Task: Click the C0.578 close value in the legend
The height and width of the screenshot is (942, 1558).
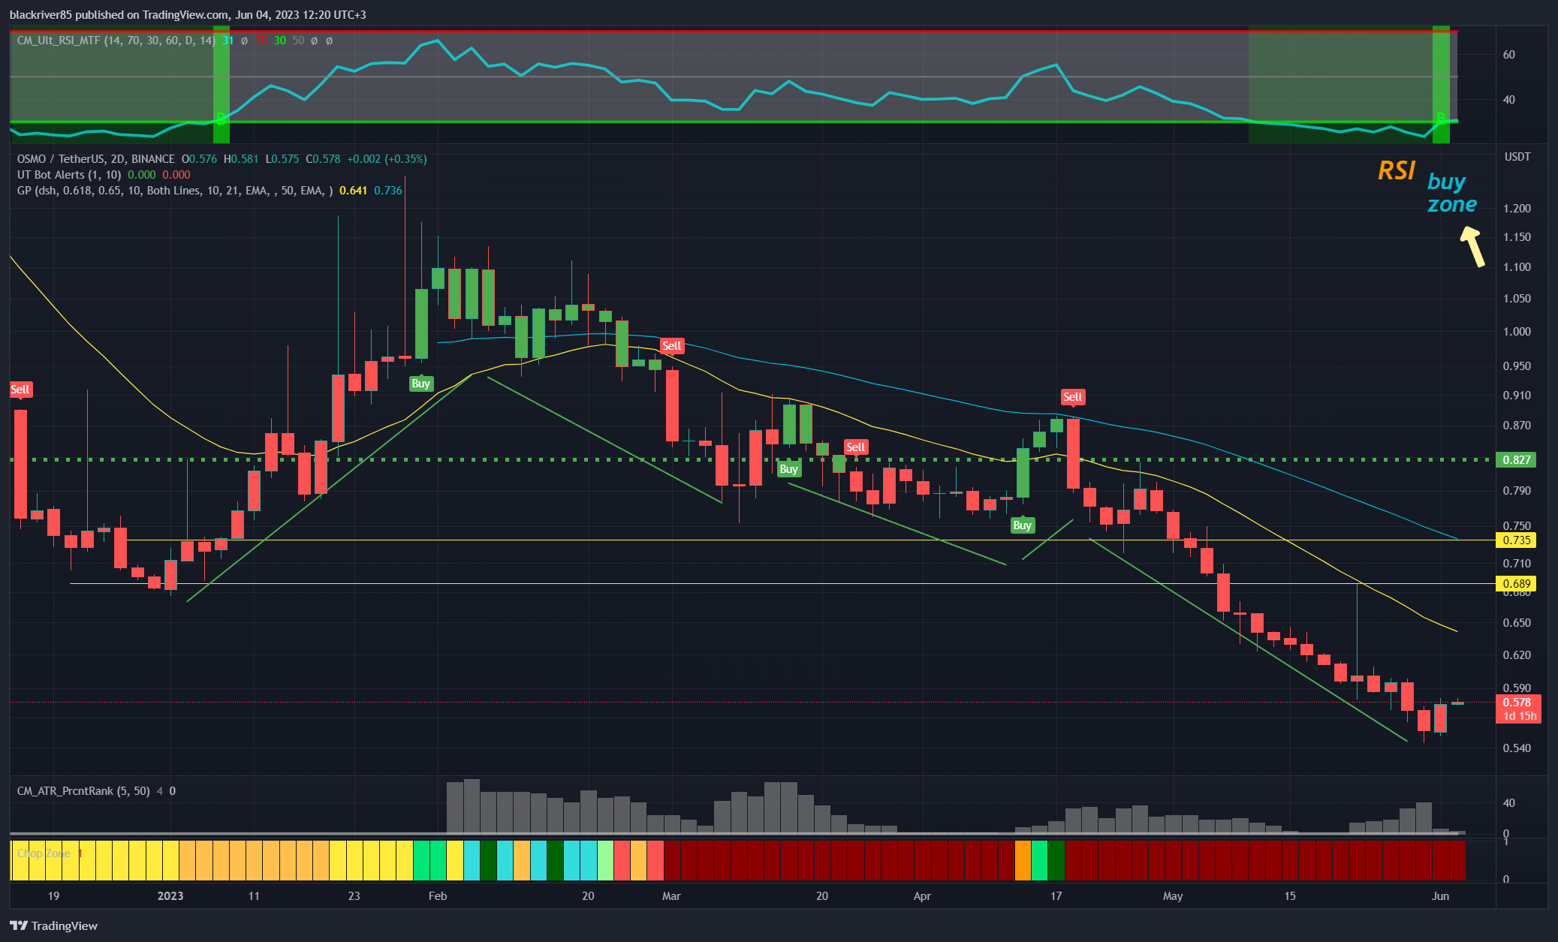Action: point(323,159)
